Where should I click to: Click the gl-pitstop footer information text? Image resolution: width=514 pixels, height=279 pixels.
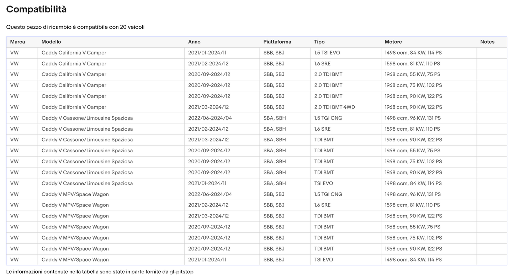tap(100, 272)
